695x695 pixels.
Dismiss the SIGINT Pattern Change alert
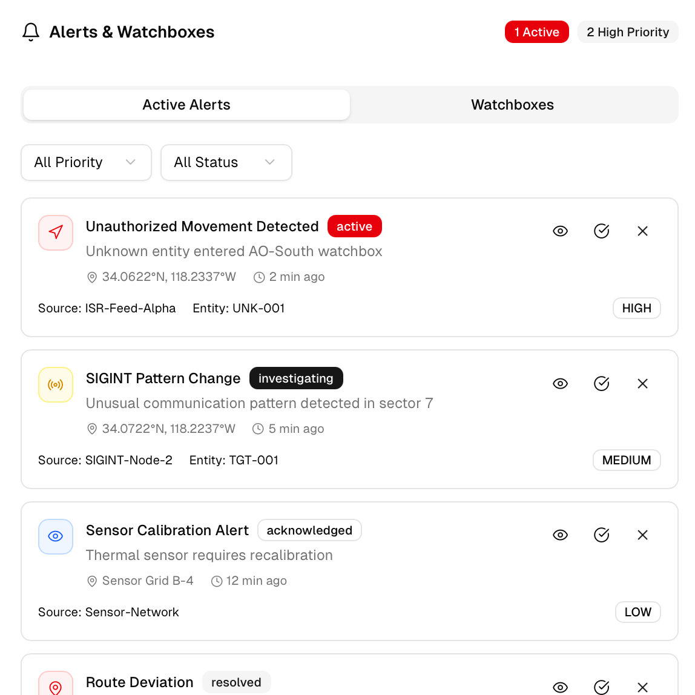[642, 383]
